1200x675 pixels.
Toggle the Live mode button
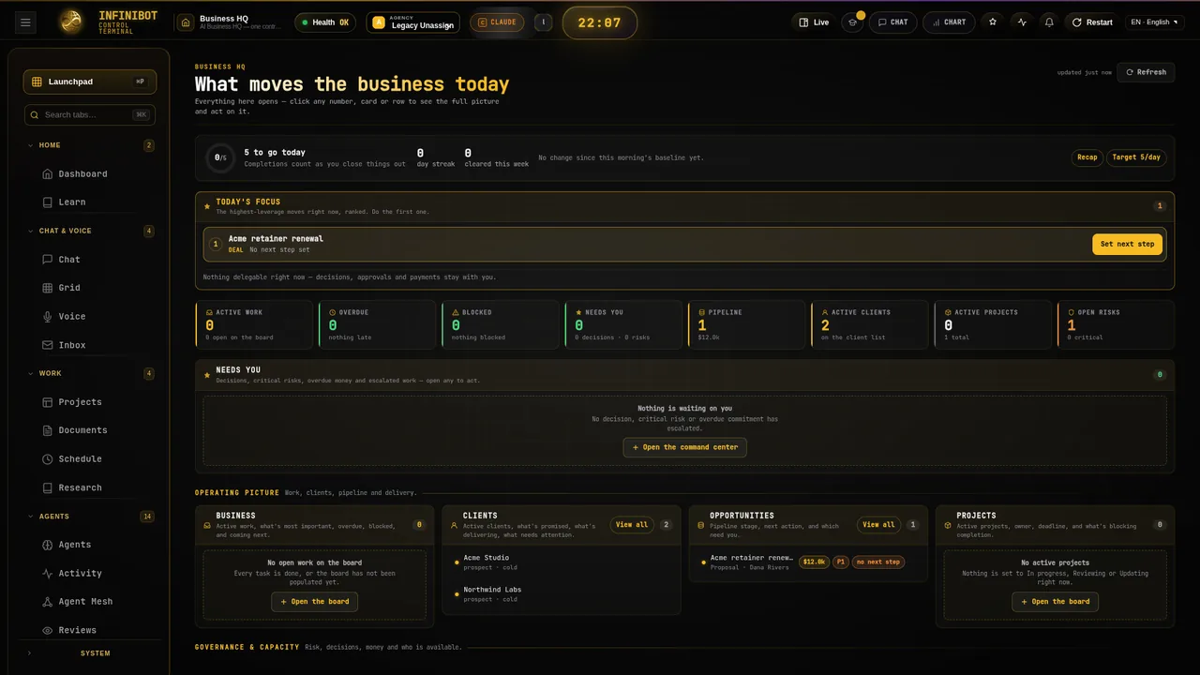coord(814,22)
